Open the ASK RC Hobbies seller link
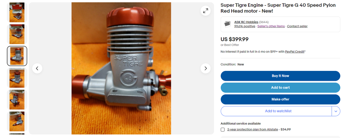Screen dimensions: 351x138 click(x=246, y=22)
